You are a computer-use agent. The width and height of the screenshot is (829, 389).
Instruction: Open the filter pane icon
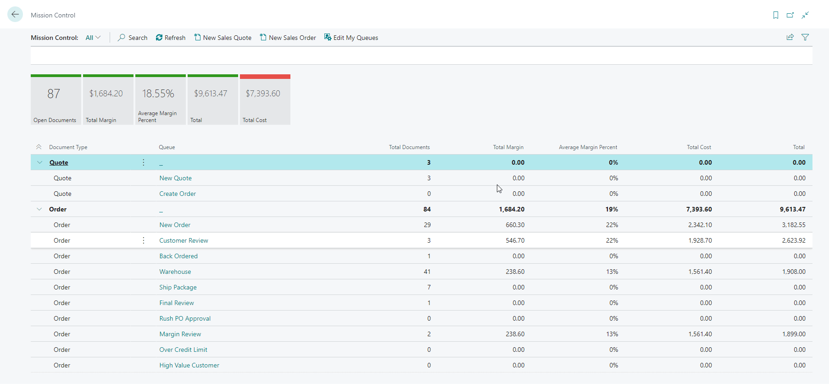click(805, 38)
